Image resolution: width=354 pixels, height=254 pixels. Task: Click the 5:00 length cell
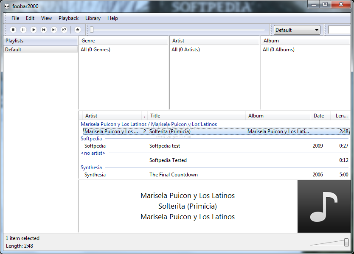point(344,175)
